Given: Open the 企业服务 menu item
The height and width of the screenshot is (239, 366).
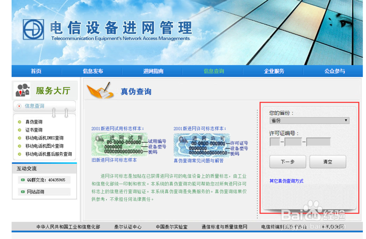Looking at the screenshot, I should pos(274,71).
